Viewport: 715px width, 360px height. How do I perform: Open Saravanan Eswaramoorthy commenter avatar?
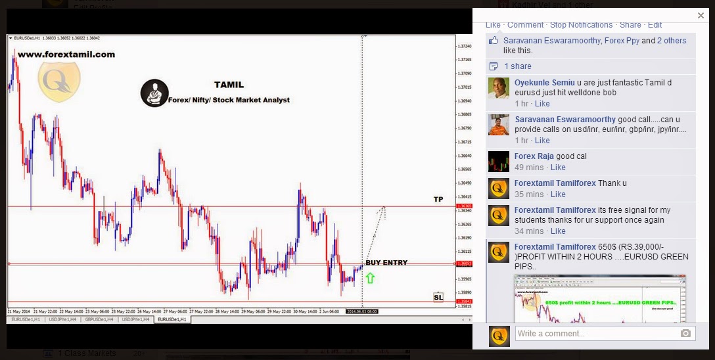(499, 124)
